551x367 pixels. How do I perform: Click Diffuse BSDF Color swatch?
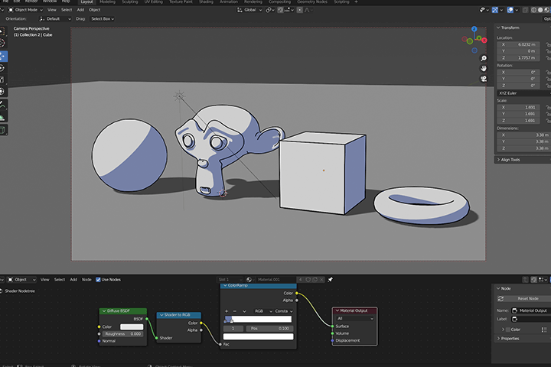pos(132,326)
